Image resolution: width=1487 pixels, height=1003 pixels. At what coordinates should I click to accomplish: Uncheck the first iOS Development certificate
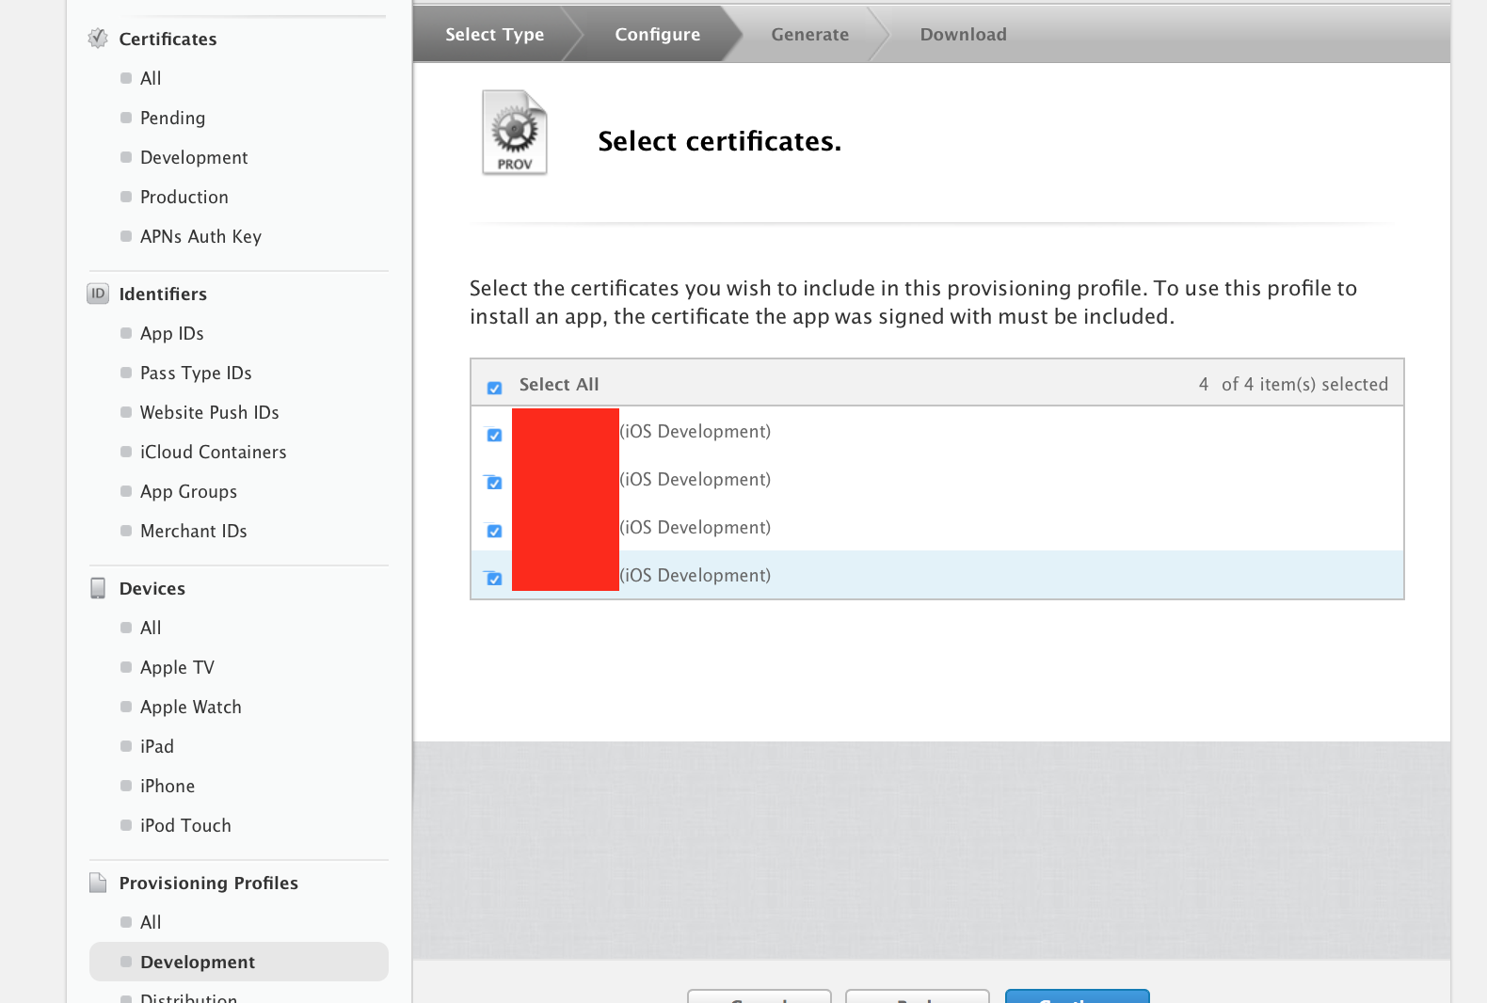494,435
